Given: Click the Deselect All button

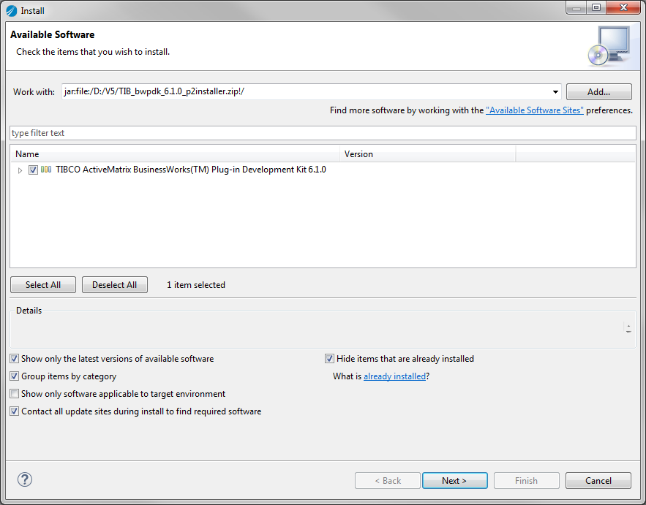Looking at the screenshot, I should (x=115, y=285).
